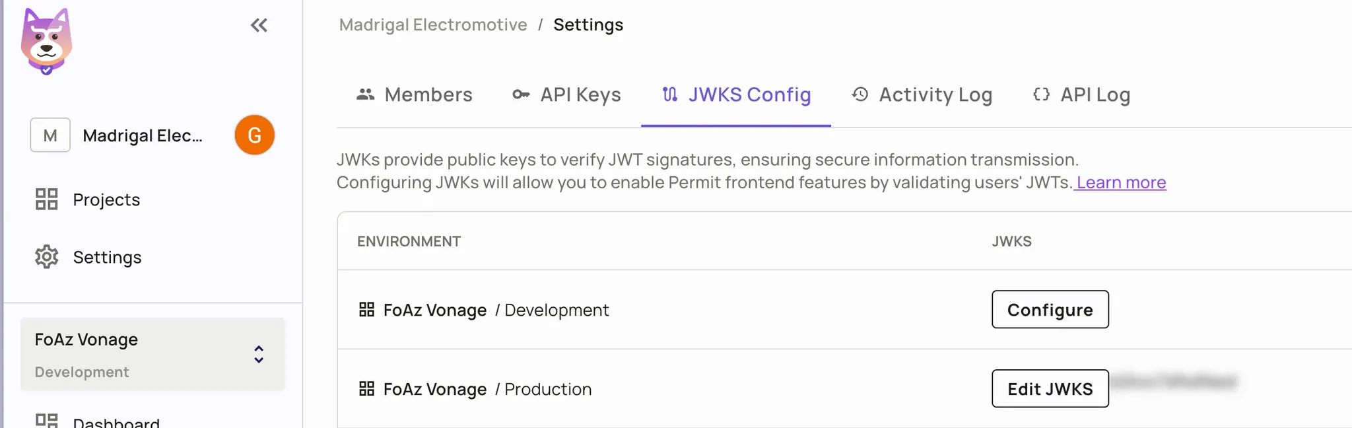Click the M workspace initial avatar
The image size is (1352, 428).
[x=50, y=135]
